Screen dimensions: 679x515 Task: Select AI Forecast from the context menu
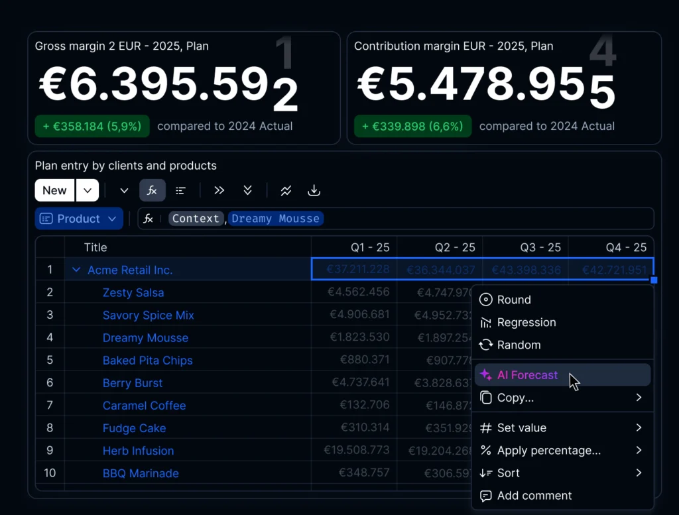[526, 374]
